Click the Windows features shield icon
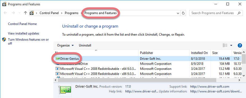This screenshot has width=246, height=98. [4, 40]
